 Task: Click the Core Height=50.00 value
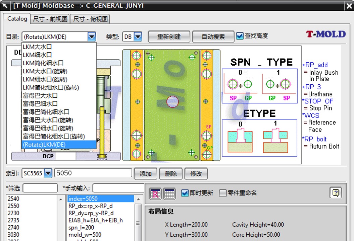click(256, 235)
